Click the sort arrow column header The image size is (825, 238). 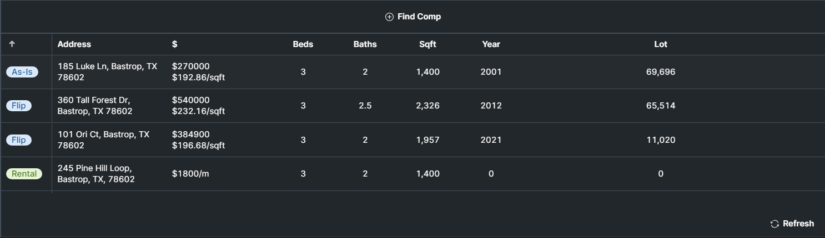[x=12, y=44]
